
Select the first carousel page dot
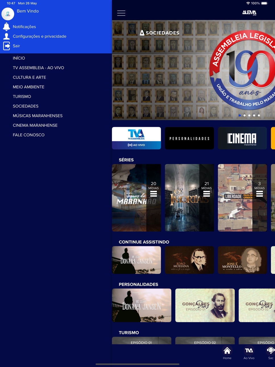point(240,116)
